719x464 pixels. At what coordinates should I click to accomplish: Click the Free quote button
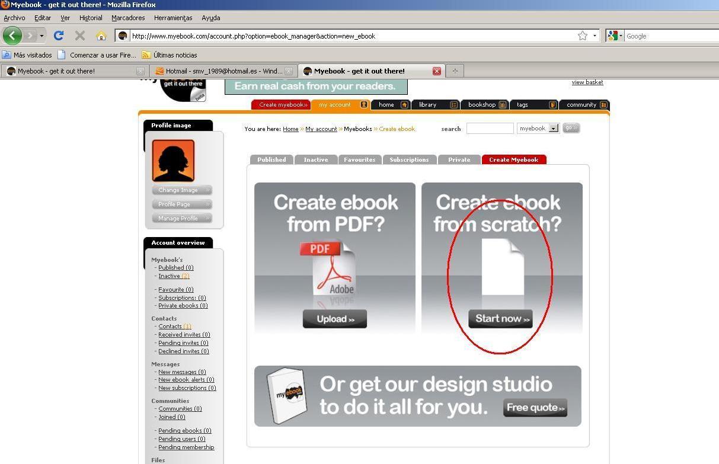pyautogui.click(x=535, y=407)
